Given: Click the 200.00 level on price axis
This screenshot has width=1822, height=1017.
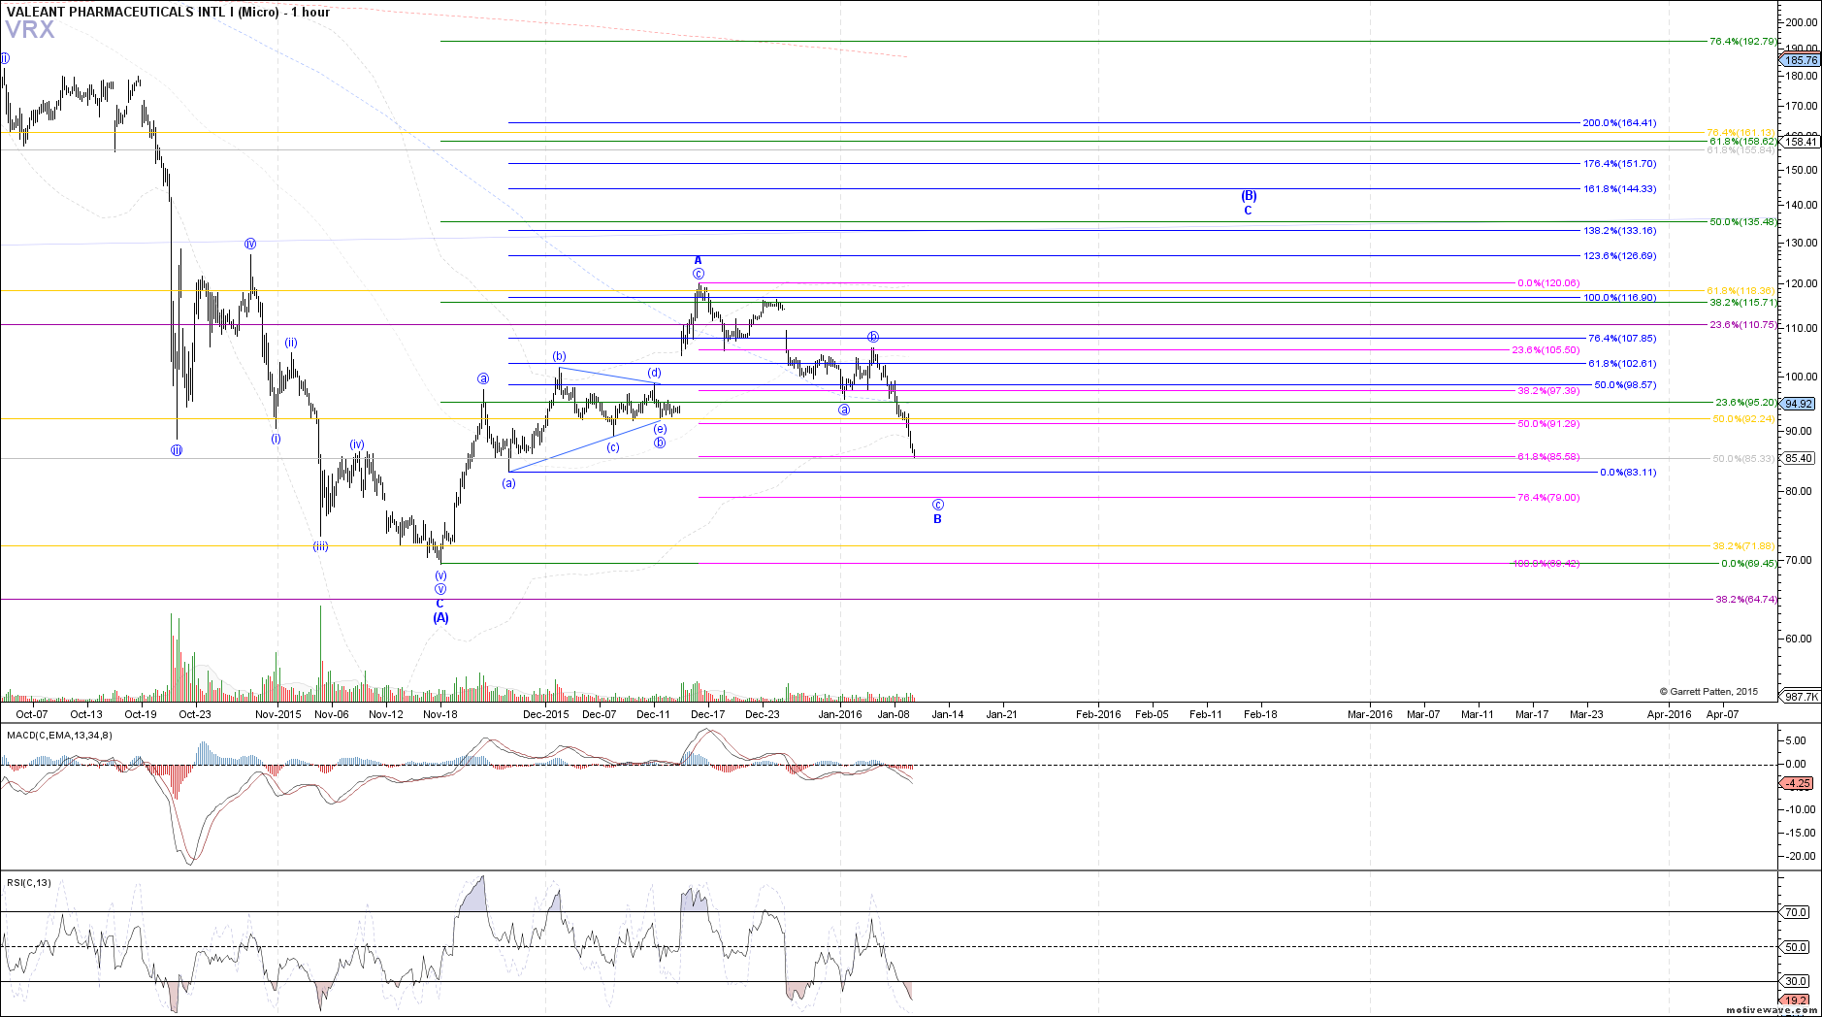Looking at the screenshot, I should pyautogui.click(x=1802, y=22).
